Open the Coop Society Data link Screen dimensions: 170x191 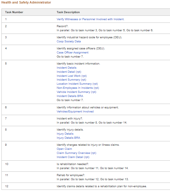tap(69, 41)
